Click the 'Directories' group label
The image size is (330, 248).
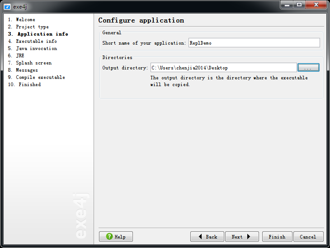click(117, 58)
